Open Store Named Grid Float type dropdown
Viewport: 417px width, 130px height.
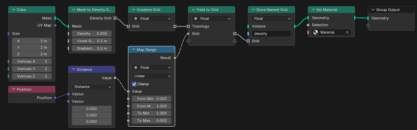[271, 18]
